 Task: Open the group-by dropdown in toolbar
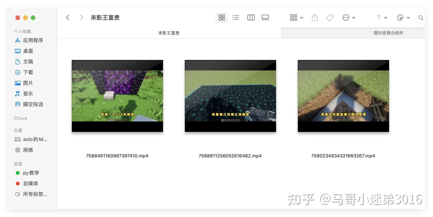[296, 18]
